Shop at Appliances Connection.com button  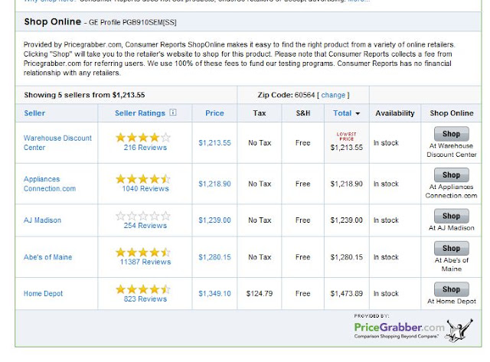point(451,175)
